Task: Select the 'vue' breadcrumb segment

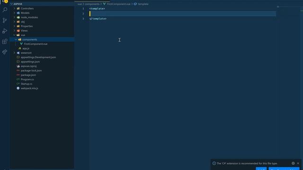Action: click(80, 4)
